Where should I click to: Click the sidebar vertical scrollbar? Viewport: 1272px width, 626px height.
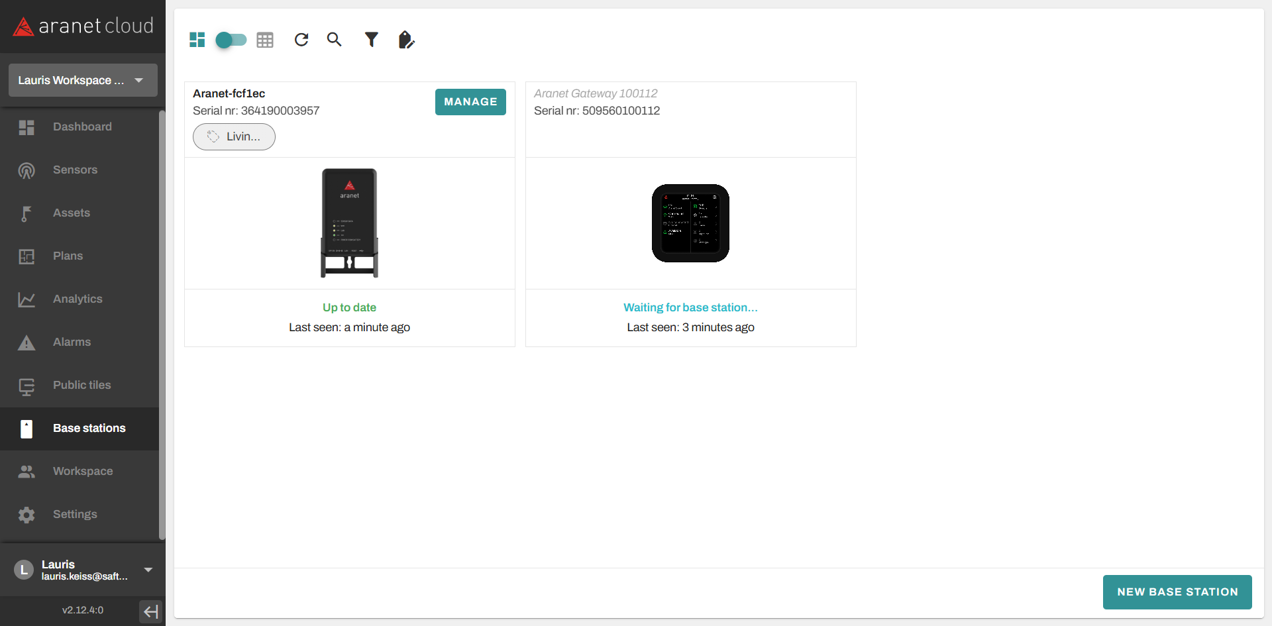click(162, 325)
